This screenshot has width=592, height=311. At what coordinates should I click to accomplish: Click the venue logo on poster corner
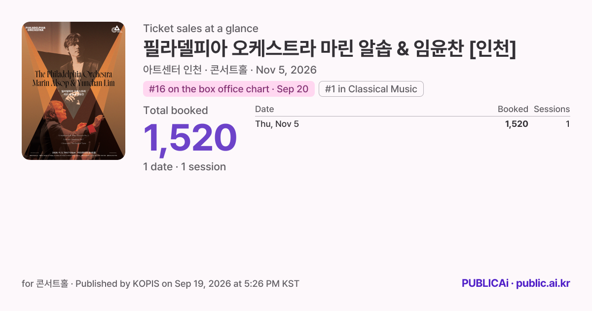[x=116, y=29]
